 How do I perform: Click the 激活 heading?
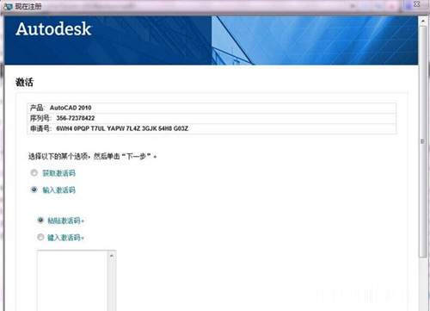pos(24,82)
